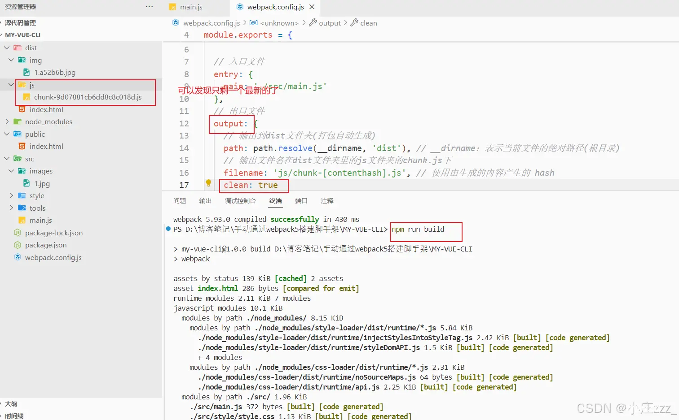This screenshot has height=420, width=679.
Task: Collapse the public folder chevron
Action: 7,134
